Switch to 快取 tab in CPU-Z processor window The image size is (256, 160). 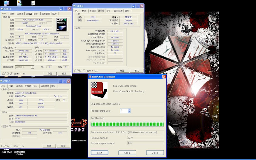pyautogui.click(x=12, y=14)
